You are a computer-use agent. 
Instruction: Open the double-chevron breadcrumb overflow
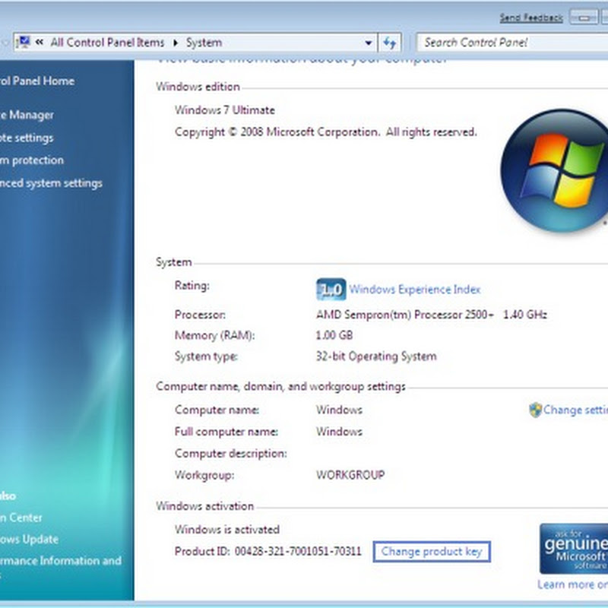point(40,42)
